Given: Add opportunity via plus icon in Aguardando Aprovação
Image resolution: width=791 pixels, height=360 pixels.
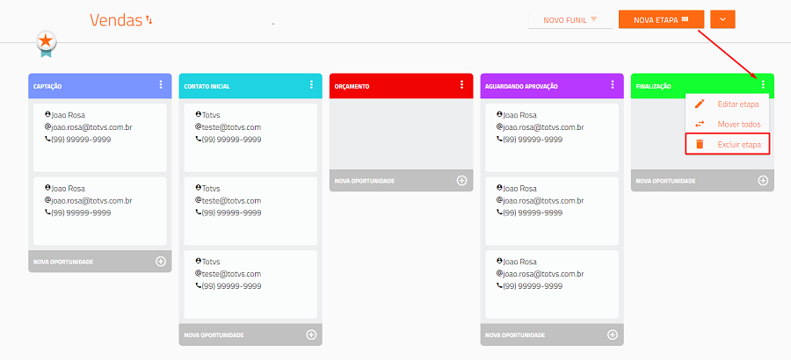Looking at the screenshot, I should (x=613, y=335).
